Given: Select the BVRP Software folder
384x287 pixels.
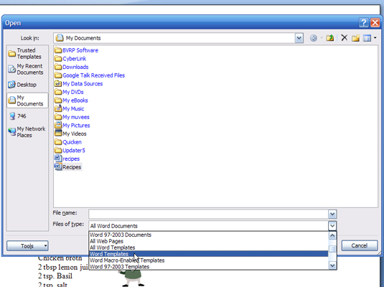Looking at the screenshot, I should [x=76, y=50].
